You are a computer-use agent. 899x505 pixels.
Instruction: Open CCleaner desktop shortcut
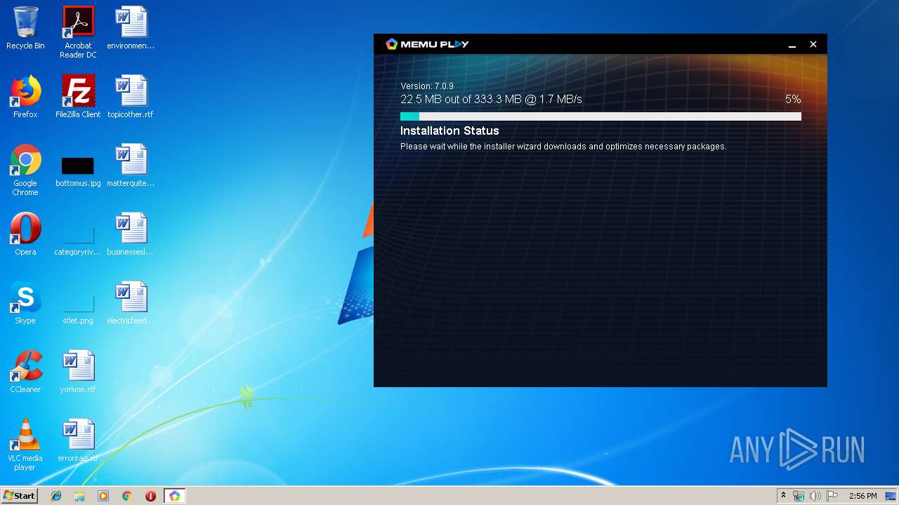[25, 372]
